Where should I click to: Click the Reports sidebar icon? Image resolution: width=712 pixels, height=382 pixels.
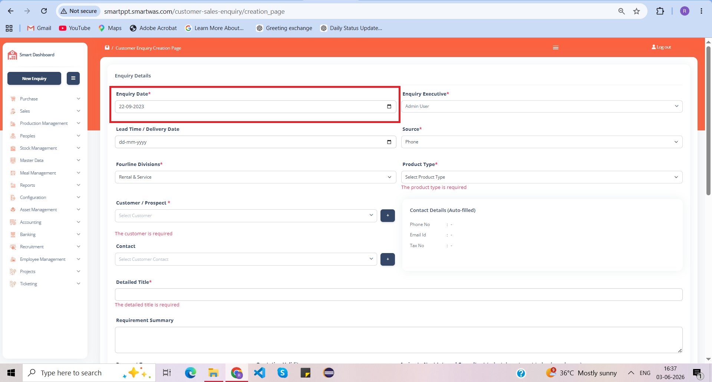[x=13, y=185]
